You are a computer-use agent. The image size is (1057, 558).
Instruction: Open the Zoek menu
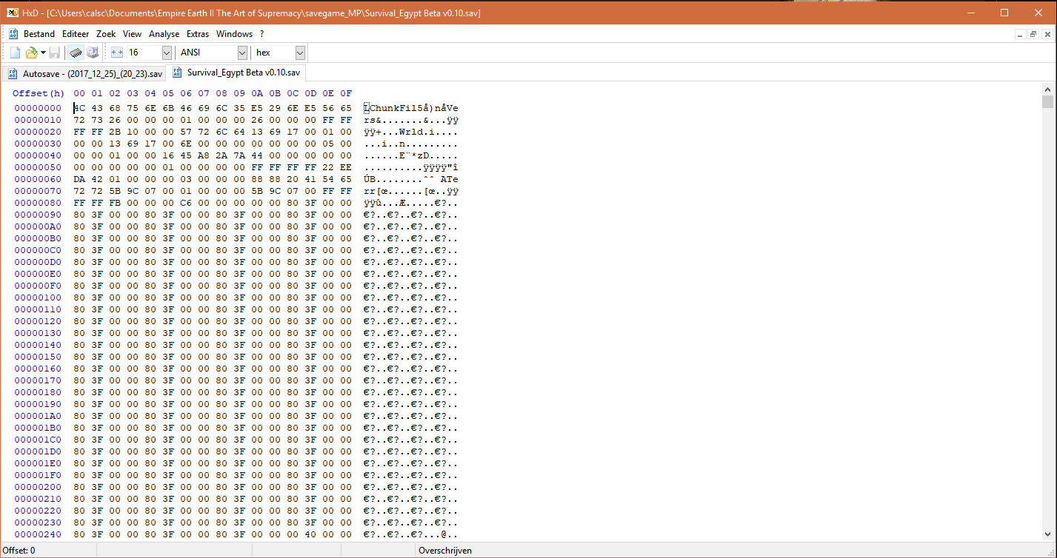tap(106, 34)
